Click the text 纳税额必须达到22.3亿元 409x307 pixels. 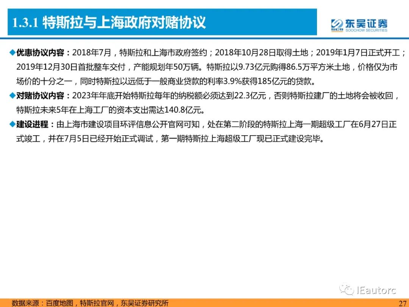[x=222, y=96]
